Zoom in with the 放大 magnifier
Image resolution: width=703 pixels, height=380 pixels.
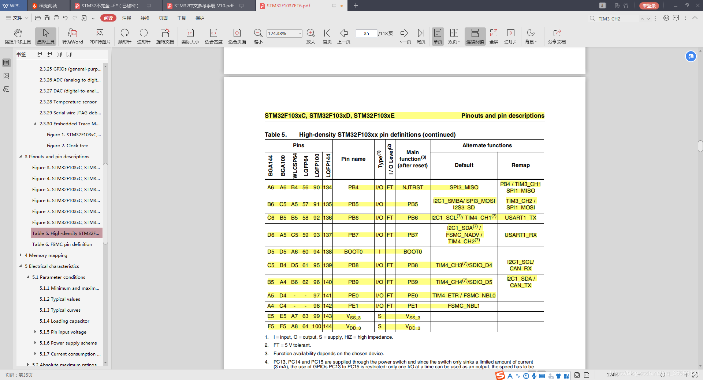click(x=311, y=37)
